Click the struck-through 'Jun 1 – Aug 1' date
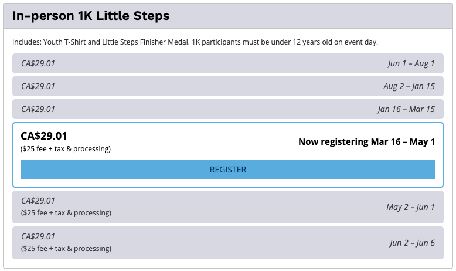Viewport: 456px width, 271px height. click(411, 63)
